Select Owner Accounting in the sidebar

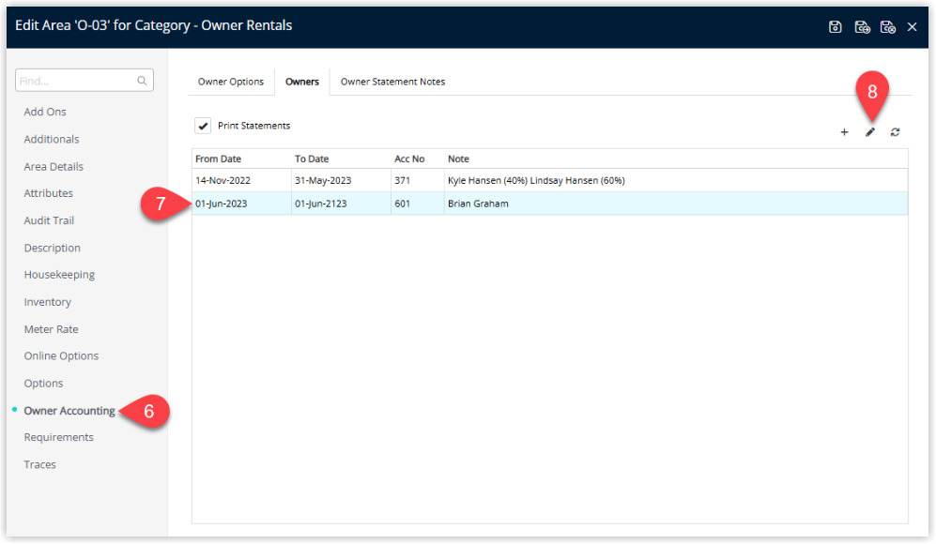[69, 411]
